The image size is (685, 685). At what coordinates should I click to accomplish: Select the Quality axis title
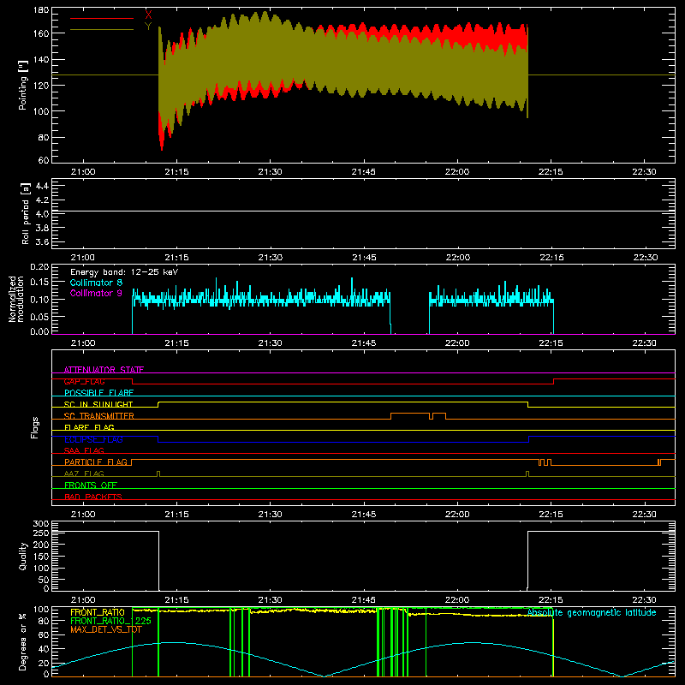pos(23,556)
